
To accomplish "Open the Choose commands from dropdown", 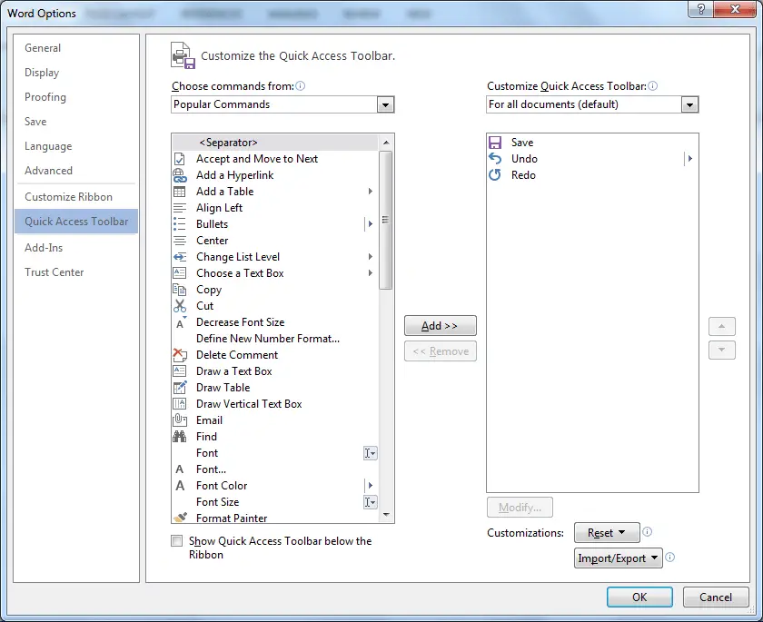I will [x=385, y=104].
